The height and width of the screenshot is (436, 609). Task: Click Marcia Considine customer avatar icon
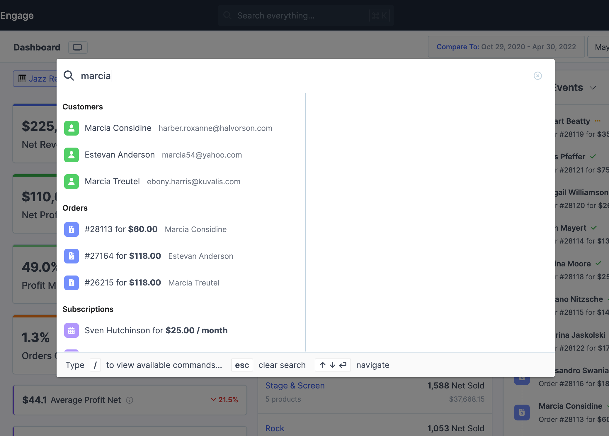pos(71,128)
